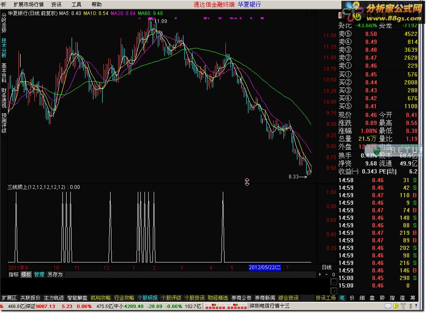Screen dimensions: 426x313
Task: Open the 帮助 menu
Action: pos(96,4)
